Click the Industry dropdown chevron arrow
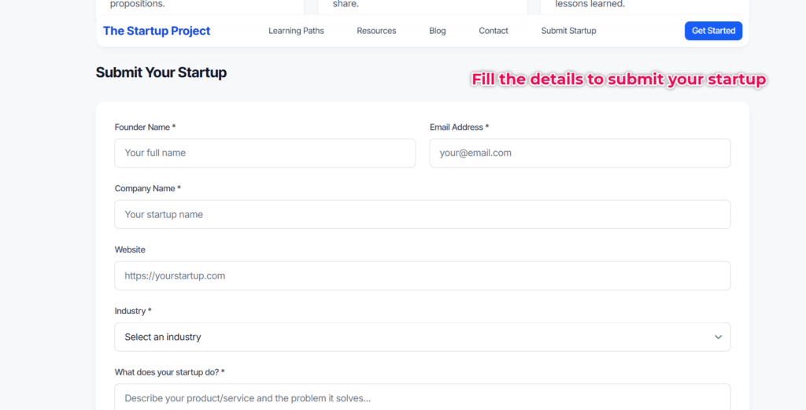 718,337
